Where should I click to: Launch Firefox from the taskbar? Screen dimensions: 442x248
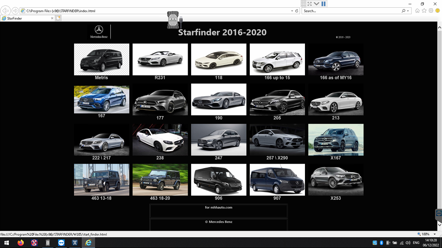(20, 243)
